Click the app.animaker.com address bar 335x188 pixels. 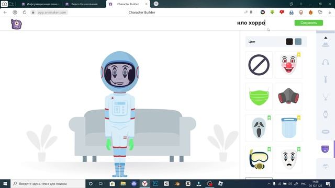pyautogui.click(x=52, y=13)
